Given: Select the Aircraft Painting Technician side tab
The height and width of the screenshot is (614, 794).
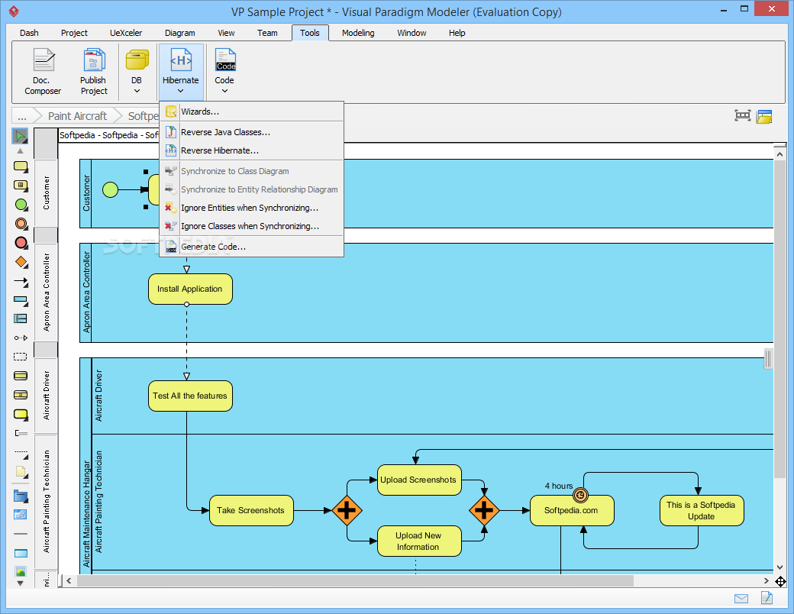Looking at the screenshot, I should pos(46,501).
